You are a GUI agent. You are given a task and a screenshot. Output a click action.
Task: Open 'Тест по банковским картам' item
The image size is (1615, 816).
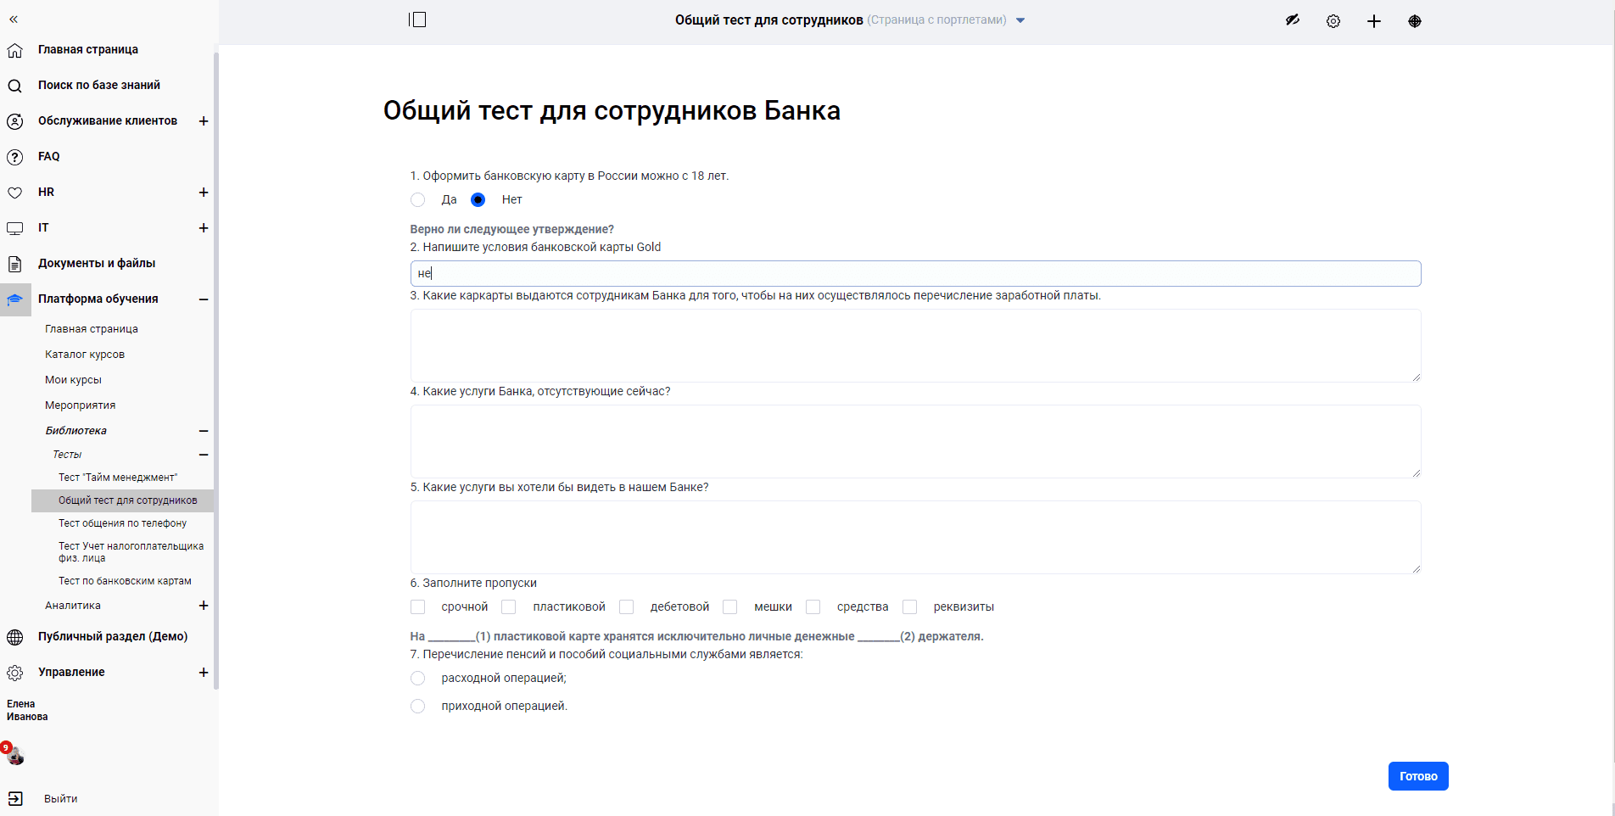(x=125, y=581)
